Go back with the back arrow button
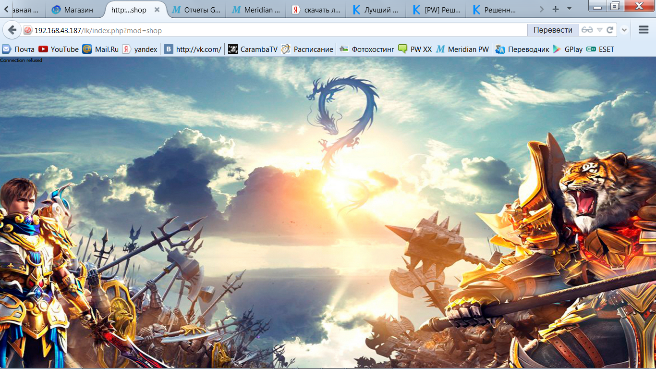Image resolution: width=656 pixels, height=369 pixels. coord(12,30)
